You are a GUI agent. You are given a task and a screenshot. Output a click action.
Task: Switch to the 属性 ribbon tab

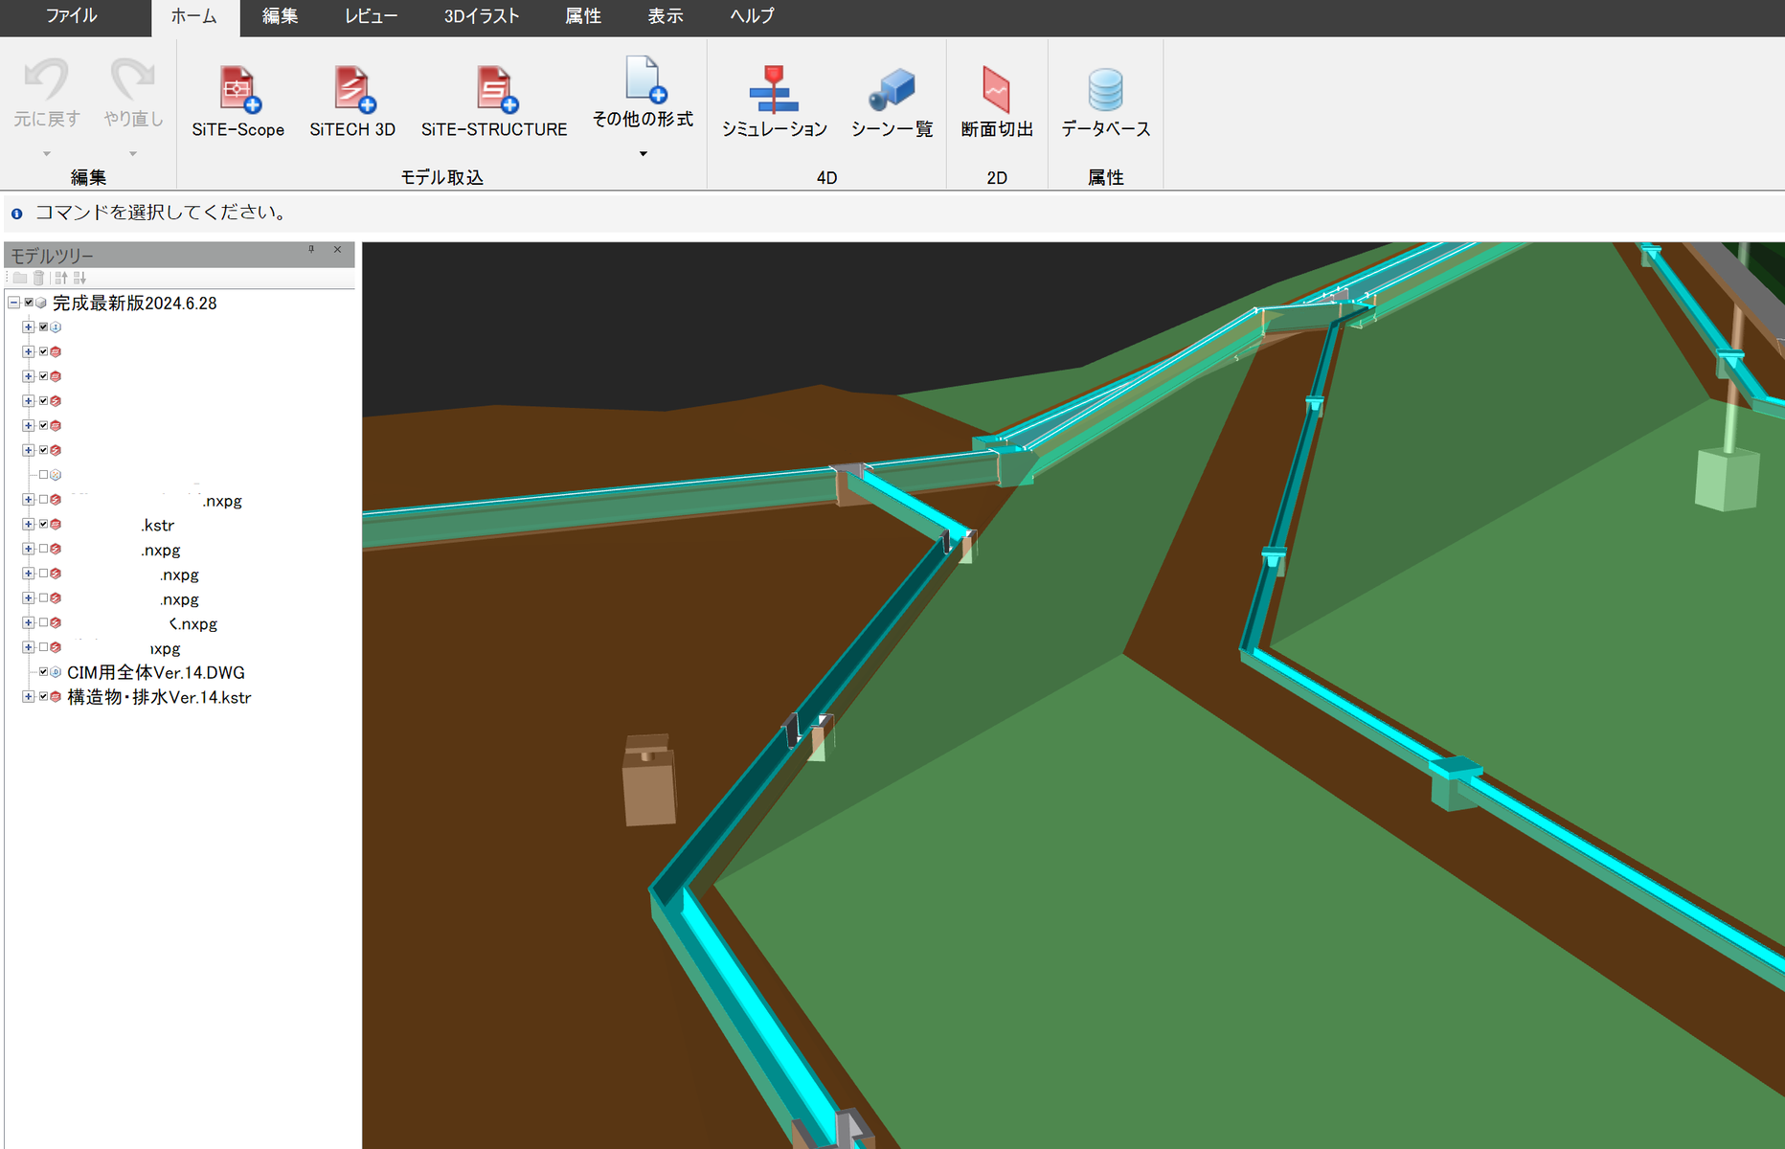point(583,16)
